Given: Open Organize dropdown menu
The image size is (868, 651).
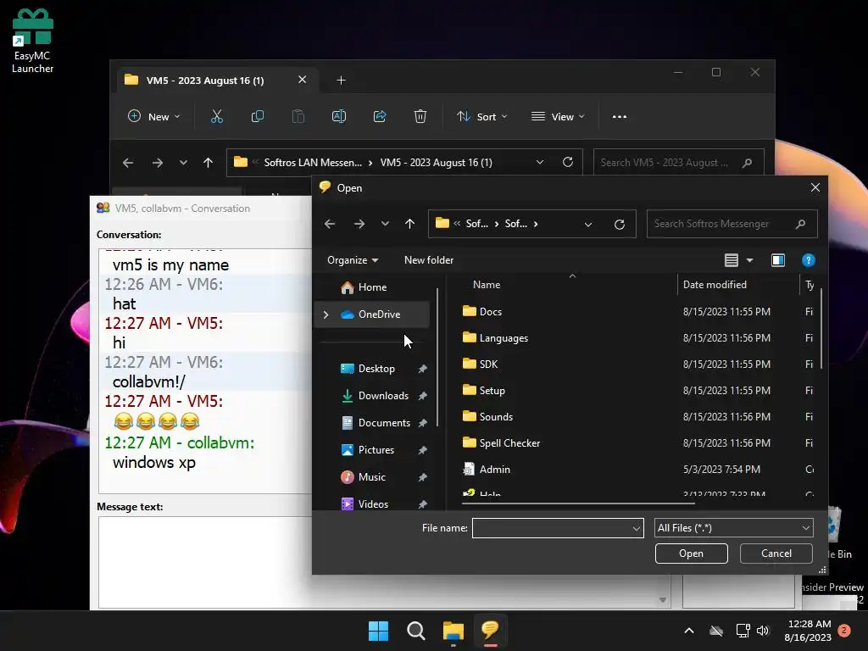Looking at the screenshot, I should [353, 260].
